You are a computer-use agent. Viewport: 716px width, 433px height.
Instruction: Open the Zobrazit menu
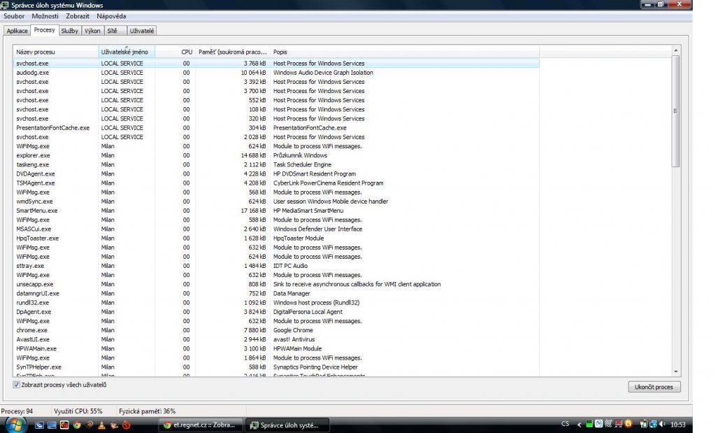pos(77,16)
